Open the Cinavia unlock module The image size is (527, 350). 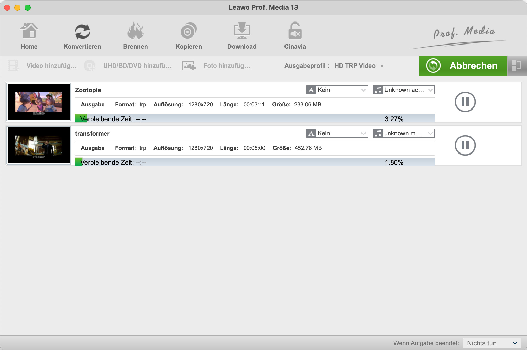[295, 31]
